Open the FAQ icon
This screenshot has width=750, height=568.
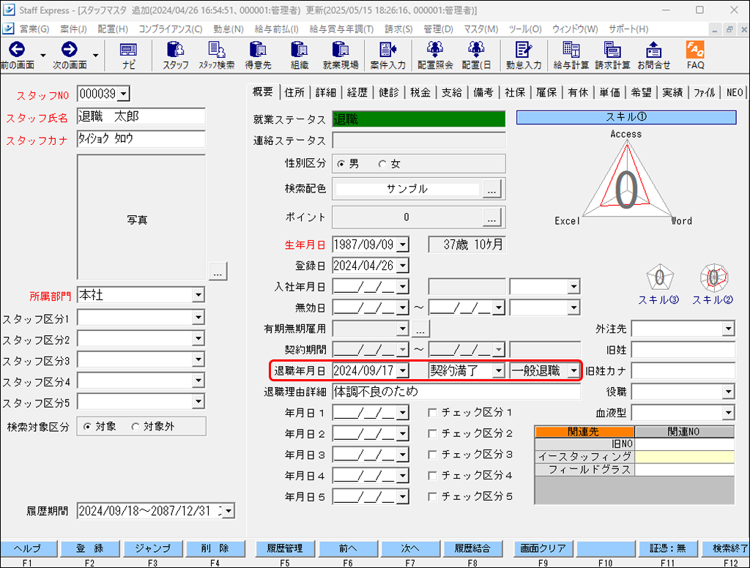pos(695,50)
